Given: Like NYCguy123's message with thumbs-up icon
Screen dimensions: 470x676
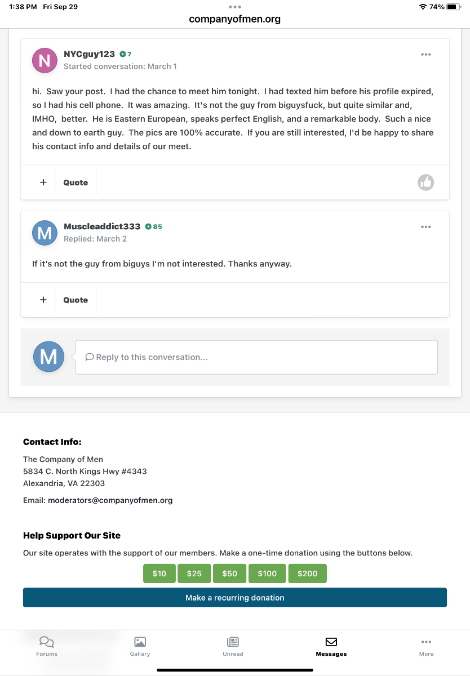Looking at the screenshot, I should pos(426,183).
